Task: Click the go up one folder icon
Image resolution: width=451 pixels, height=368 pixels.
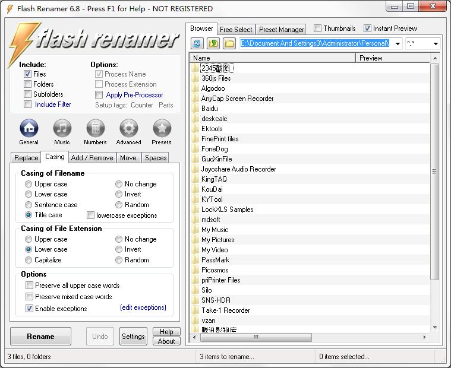Action: tap(213, 44)
